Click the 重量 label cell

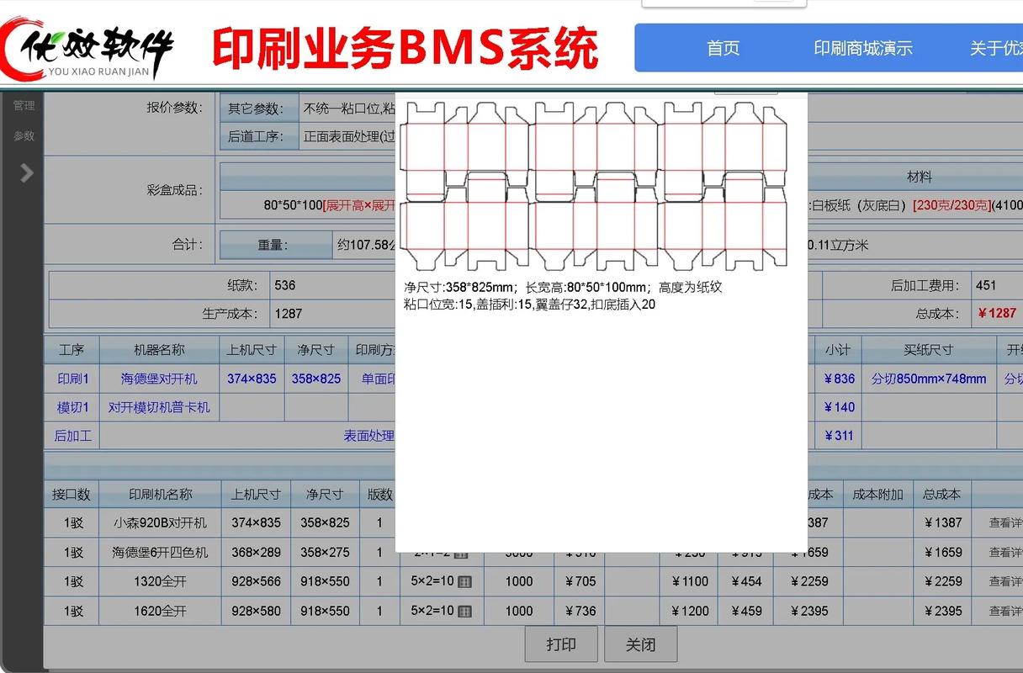coord(274,245)
